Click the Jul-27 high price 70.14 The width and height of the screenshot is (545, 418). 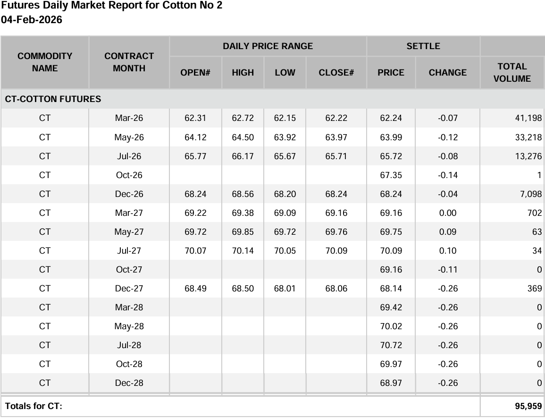point(243,250)
